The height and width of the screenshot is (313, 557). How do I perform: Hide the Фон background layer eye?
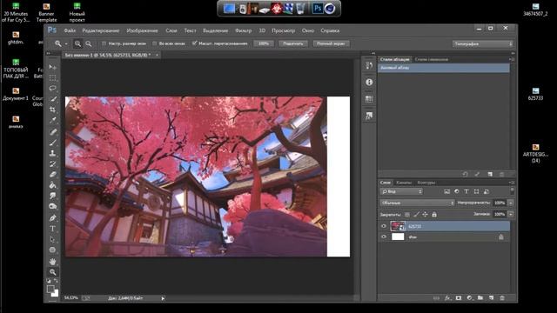click(384, 236)
